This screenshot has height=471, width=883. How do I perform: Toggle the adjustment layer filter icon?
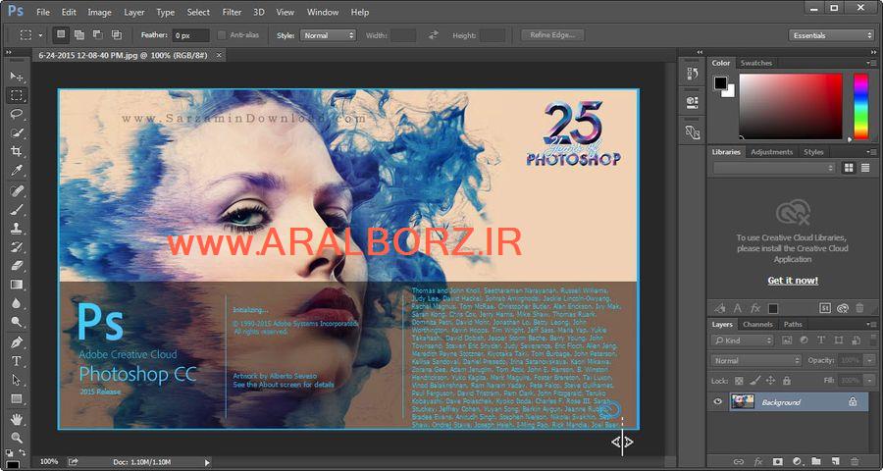coord(804,340)
